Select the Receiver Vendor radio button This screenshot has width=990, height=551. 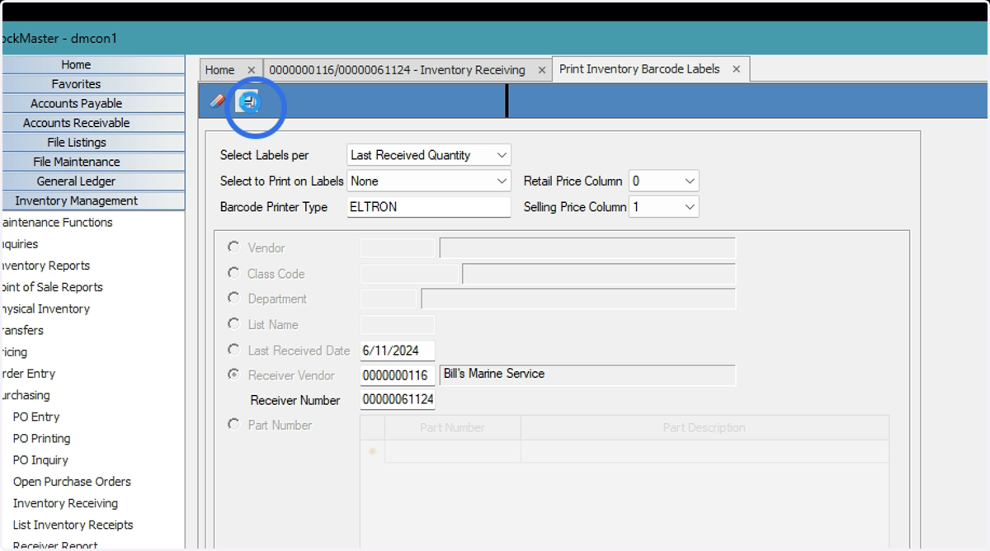tap(234, 374)
